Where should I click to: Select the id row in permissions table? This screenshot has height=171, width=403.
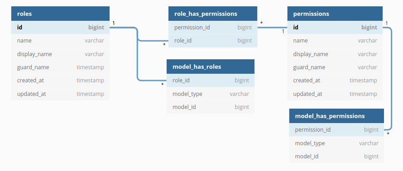pos(335,28)
